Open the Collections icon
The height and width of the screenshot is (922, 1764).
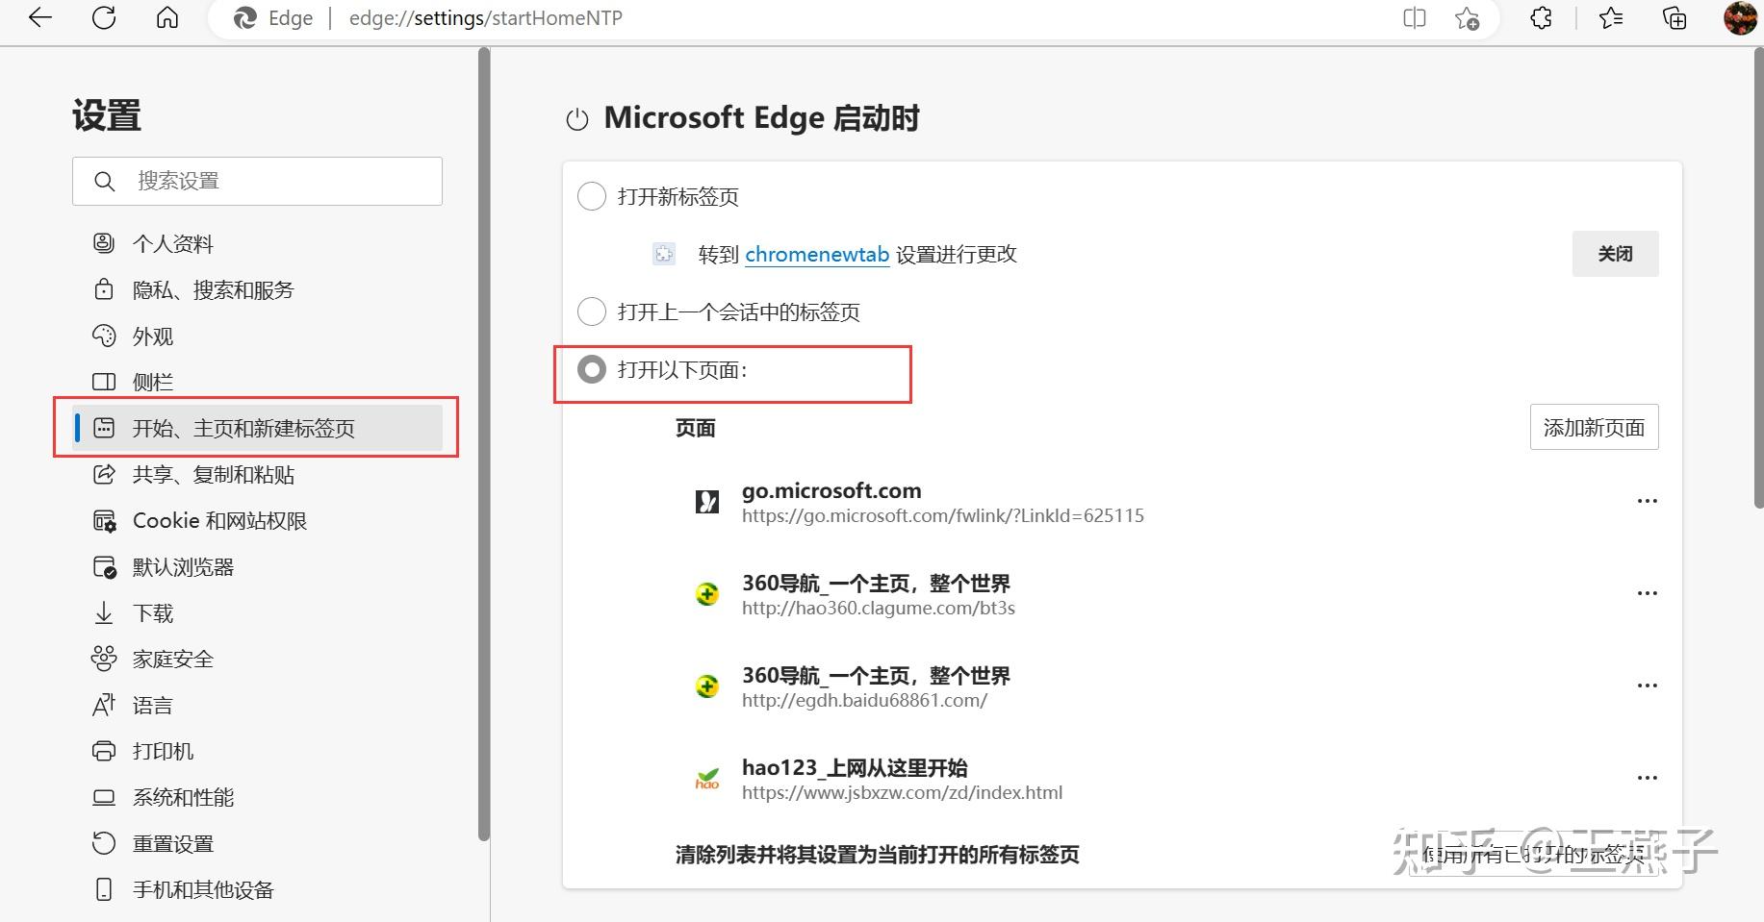[1675, 17]
